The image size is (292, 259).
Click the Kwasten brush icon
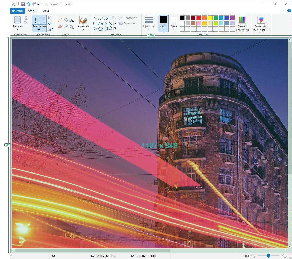click(83, 20)
